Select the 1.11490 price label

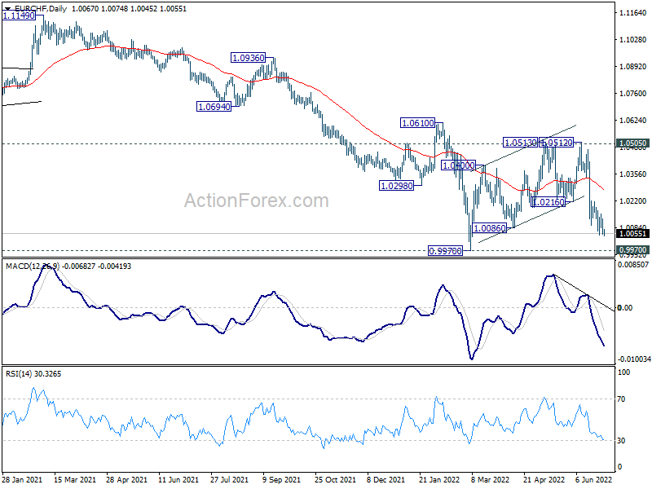point(19,15)
